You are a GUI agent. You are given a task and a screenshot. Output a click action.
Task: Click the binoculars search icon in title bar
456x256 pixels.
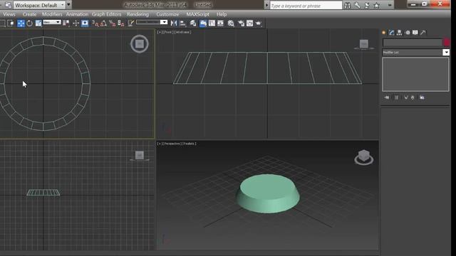348,5
